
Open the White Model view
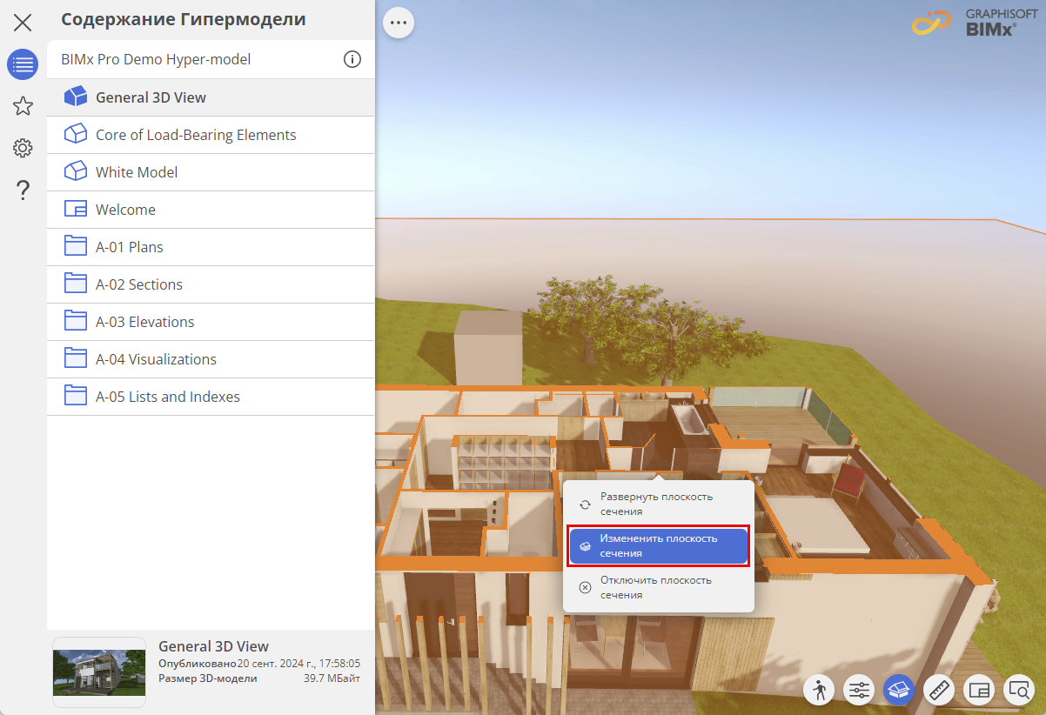211,172
